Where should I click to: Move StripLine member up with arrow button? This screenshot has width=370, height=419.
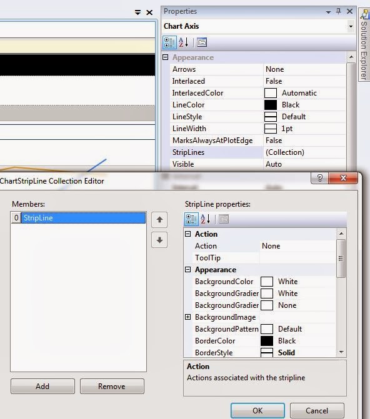coord(159,220)
